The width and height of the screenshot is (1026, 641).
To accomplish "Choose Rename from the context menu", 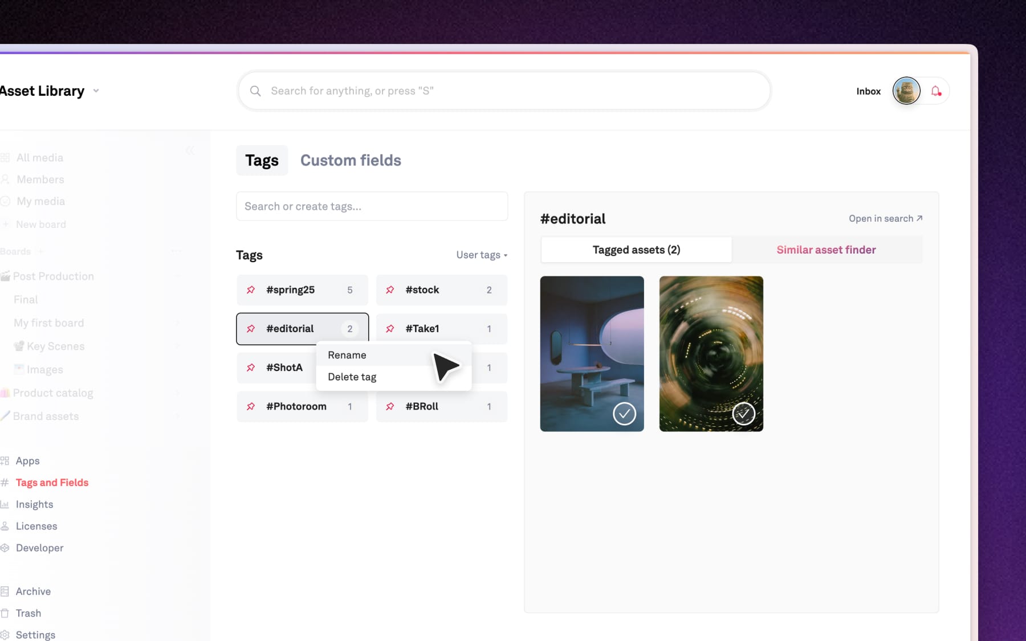I will [x=394, y=355].
